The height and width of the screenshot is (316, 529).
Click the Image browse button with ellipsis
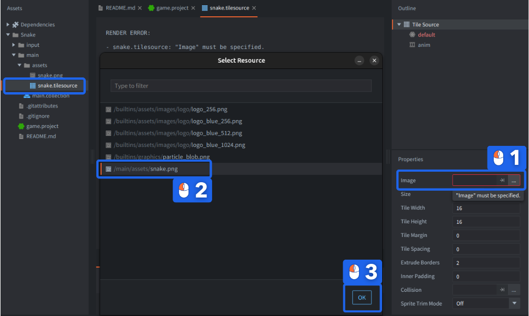point(514,180)
